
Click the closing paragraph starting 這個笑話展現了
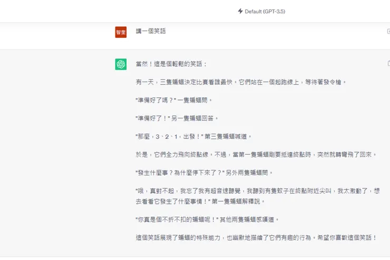tap(256, 238)
